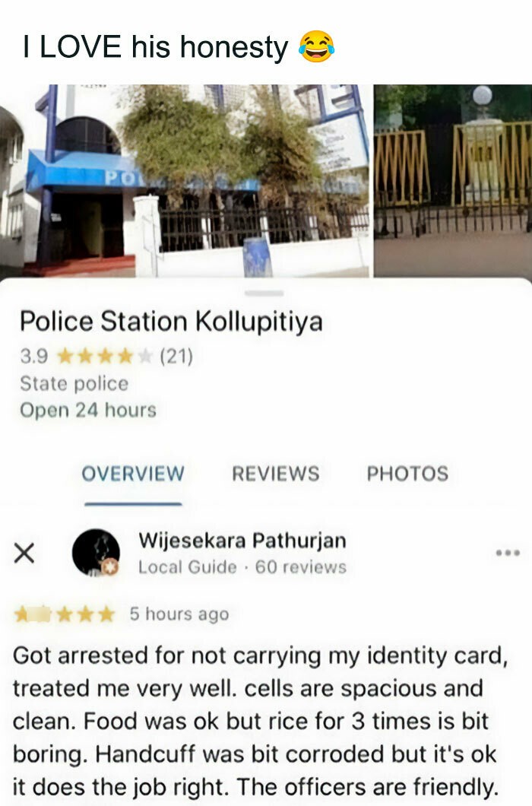This screenshot has height=806, width=532.
Task: Open the three-dot review options menu
Action: [508, 553]
